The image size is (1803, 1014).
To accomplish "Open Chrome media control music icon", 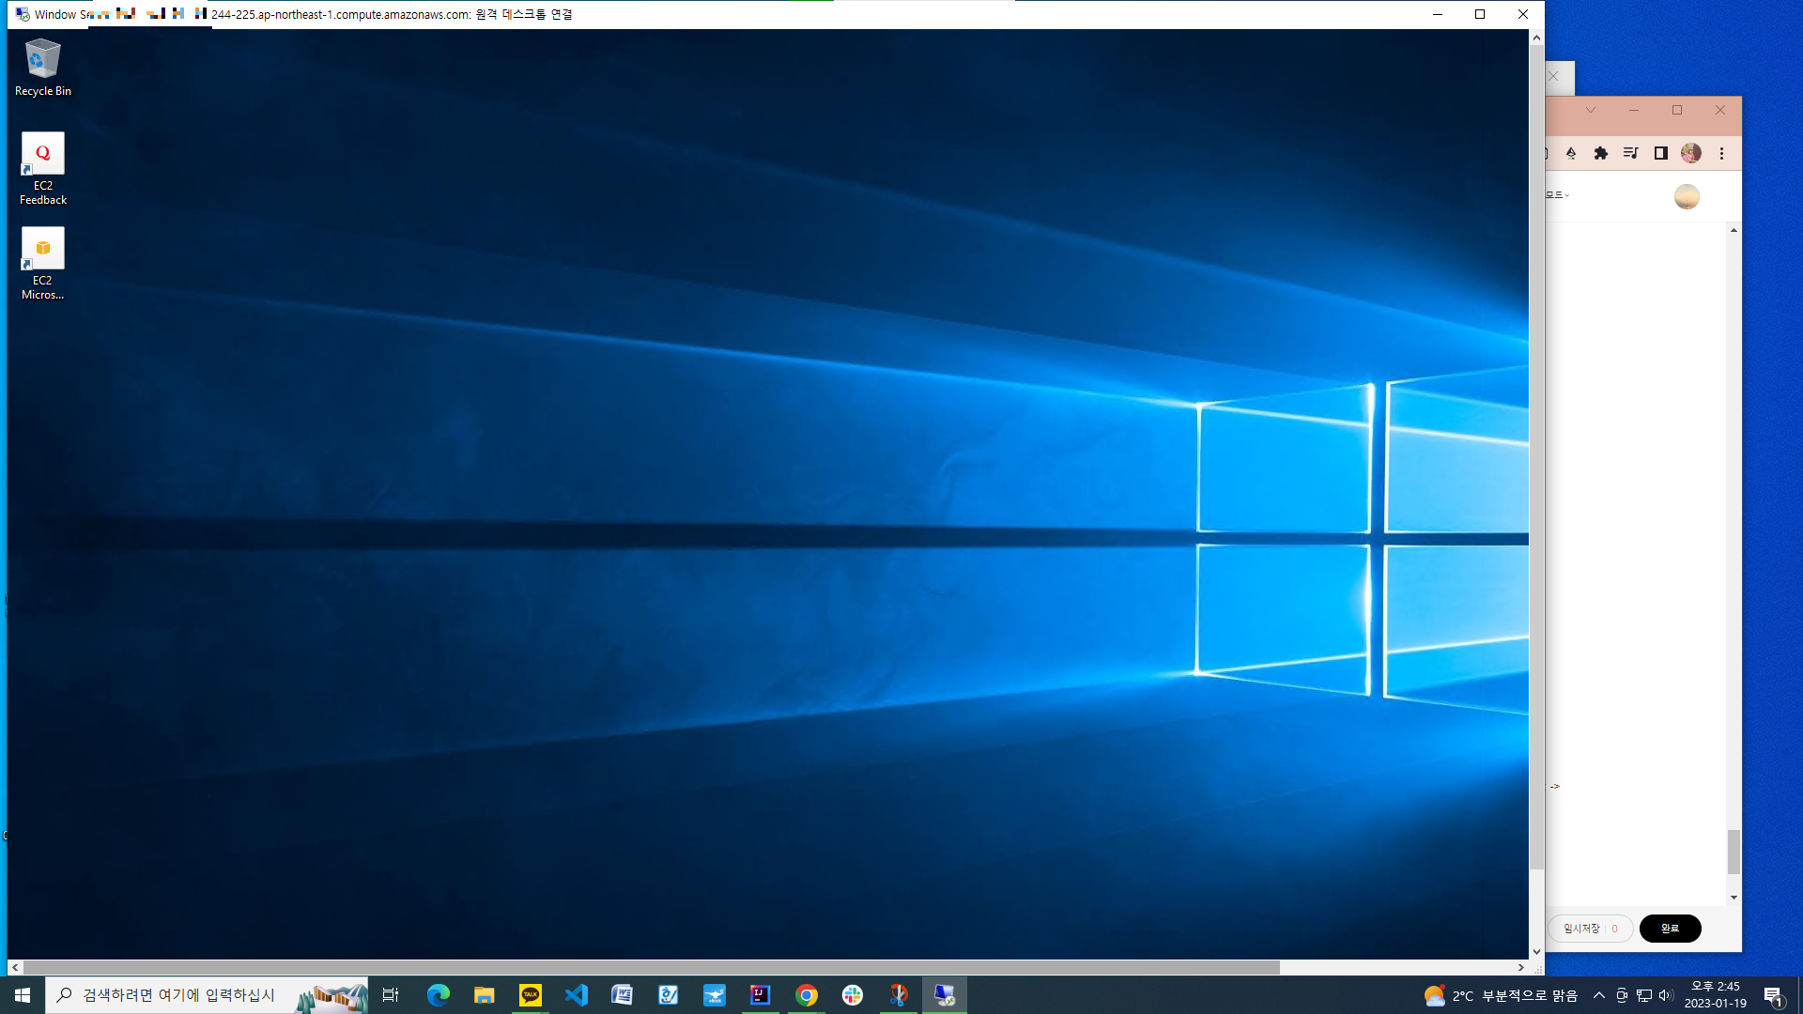I will point(1631,153).
